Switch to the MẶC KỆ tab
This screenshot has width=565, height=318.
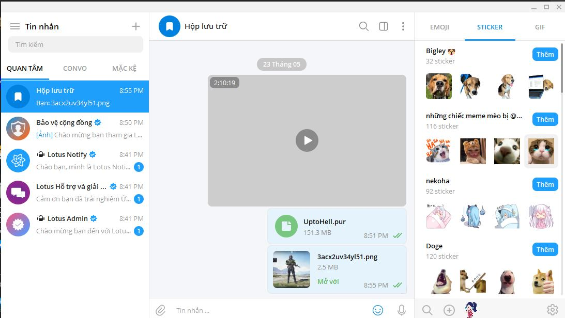[124, 68]
